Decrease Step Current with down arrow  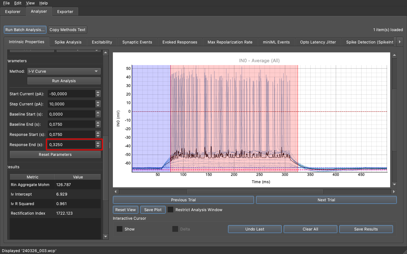coord(98,106)
